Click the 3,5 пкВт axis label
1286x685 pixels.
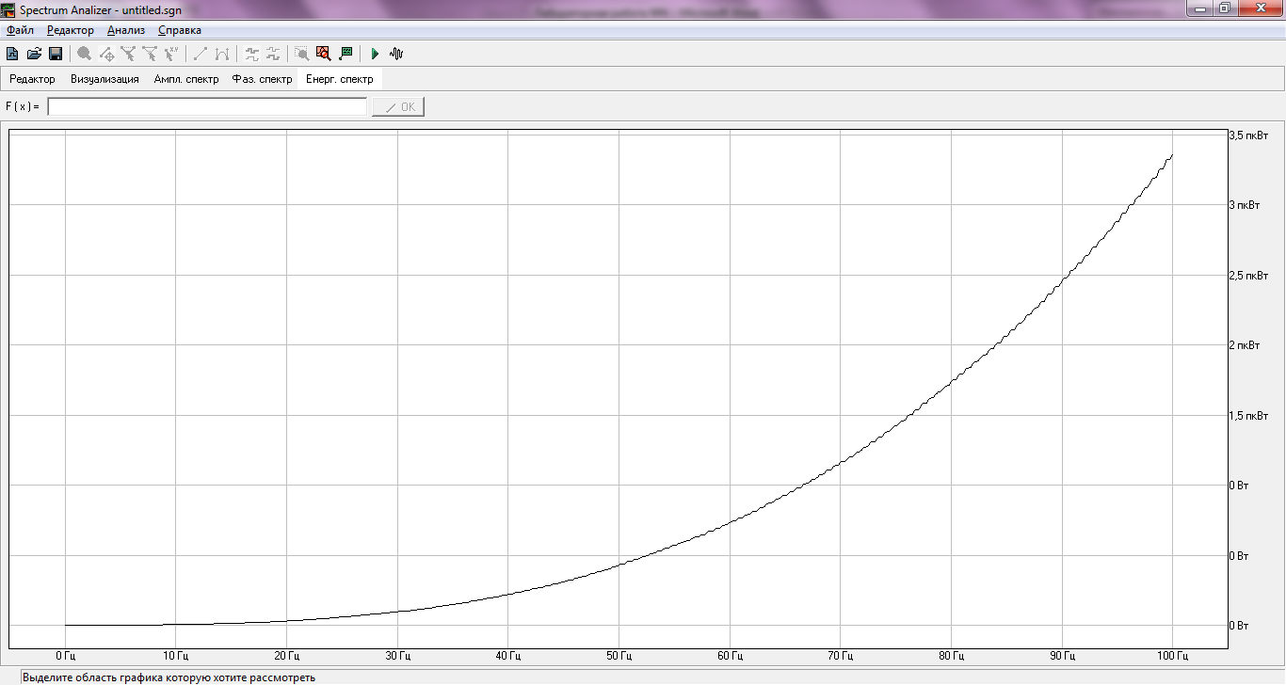pyautogui.click(x=1249, y=135)
